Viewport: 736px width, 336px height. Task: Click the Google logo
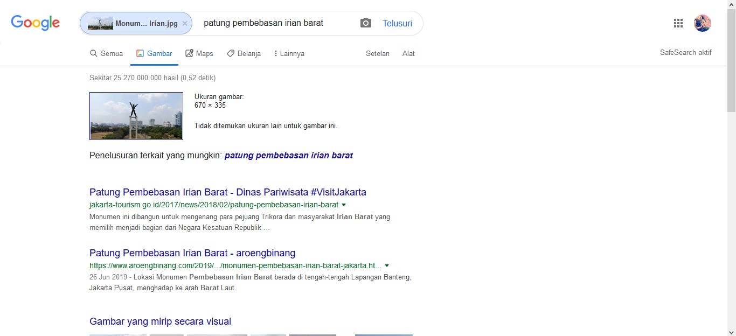point(35,23)
